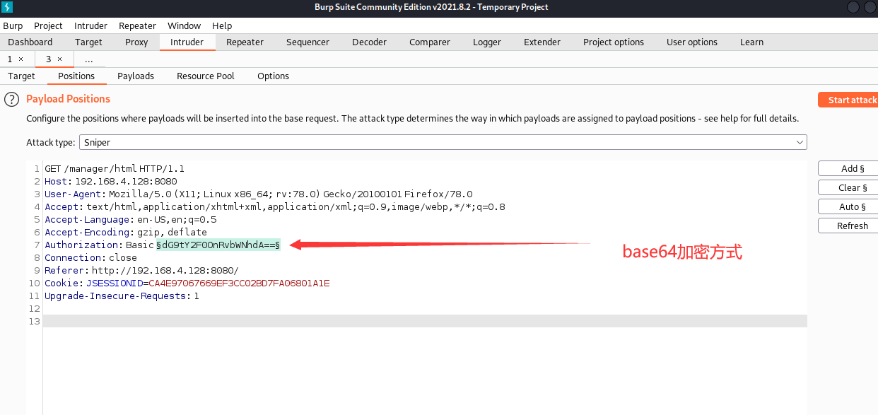Click the GET /manager/html request line
878x415 pixels.
[x=115, y=169]
